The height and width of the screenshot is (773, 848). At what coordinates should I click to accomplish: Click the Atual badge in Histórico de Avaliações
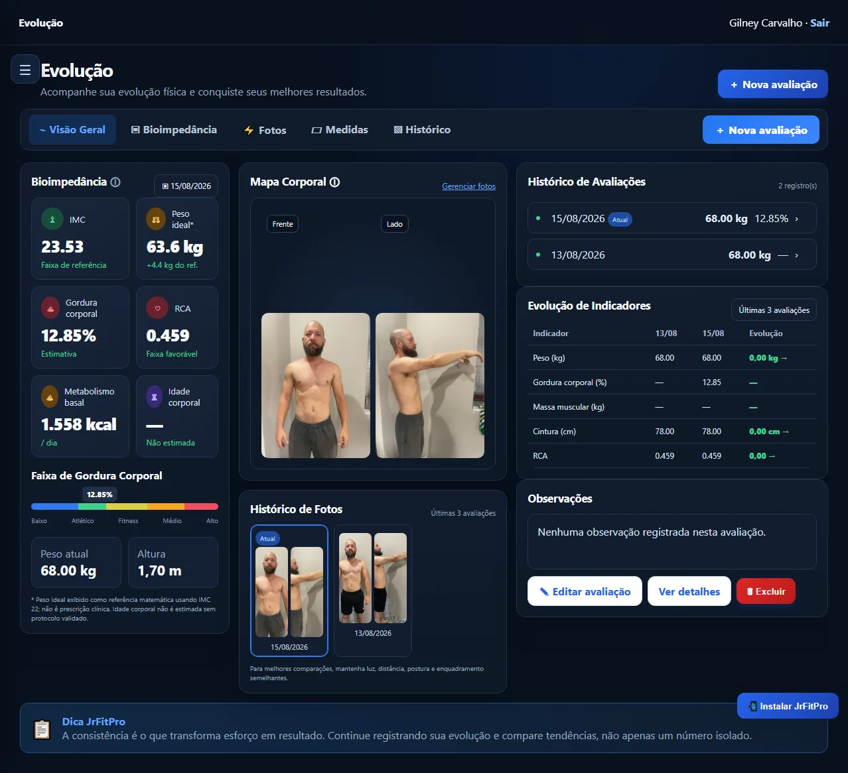pos(620,219)
